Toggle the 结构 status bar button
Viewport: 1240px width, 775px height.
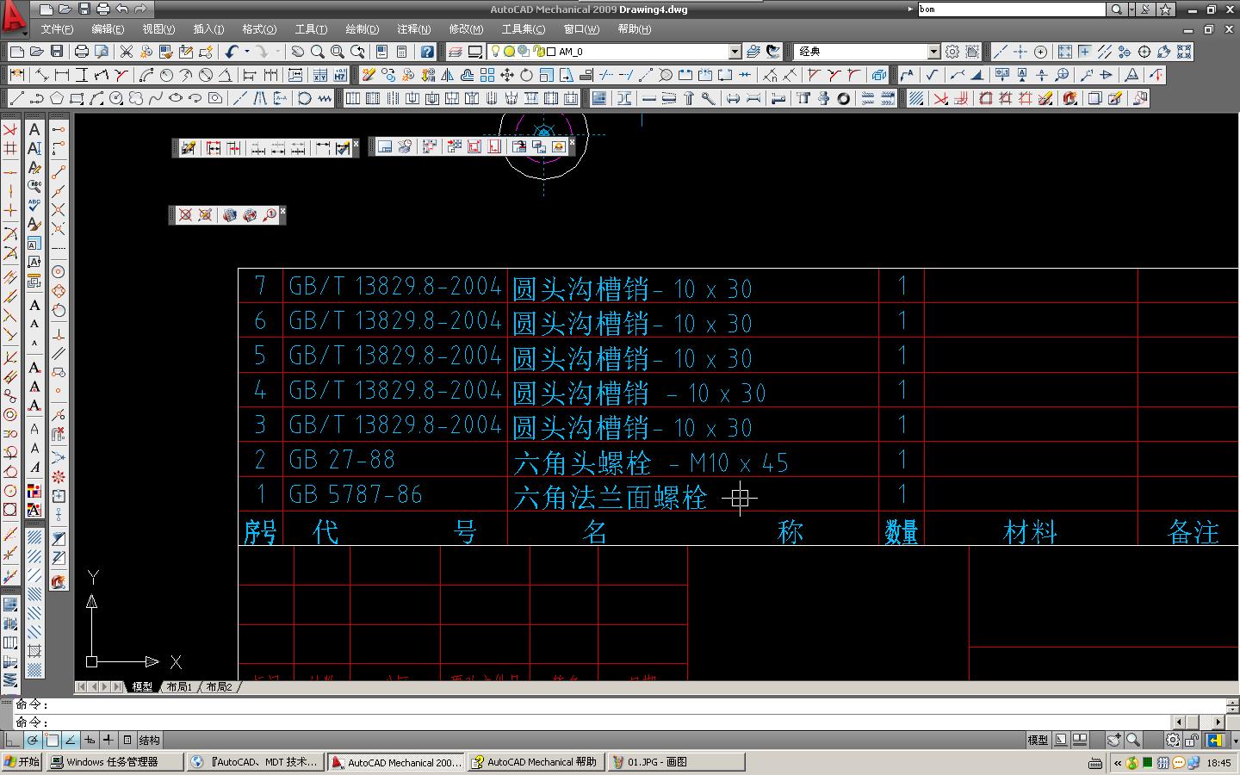coord(149,740)
